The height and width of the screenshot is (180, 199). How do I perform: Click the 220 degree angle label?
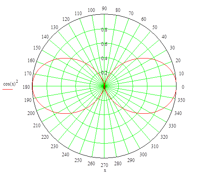[45, 137]
